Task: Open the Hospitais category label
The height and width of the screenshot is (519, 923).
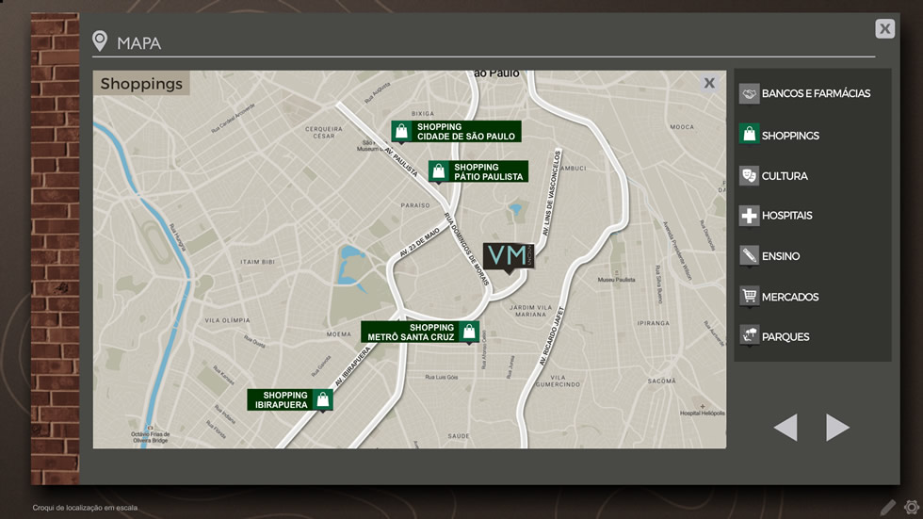Action: [786, 216]
